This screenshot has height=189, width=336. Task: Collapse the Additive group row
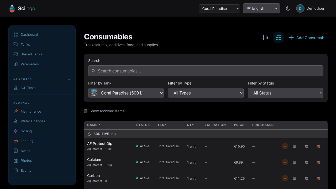coord(206,134)
